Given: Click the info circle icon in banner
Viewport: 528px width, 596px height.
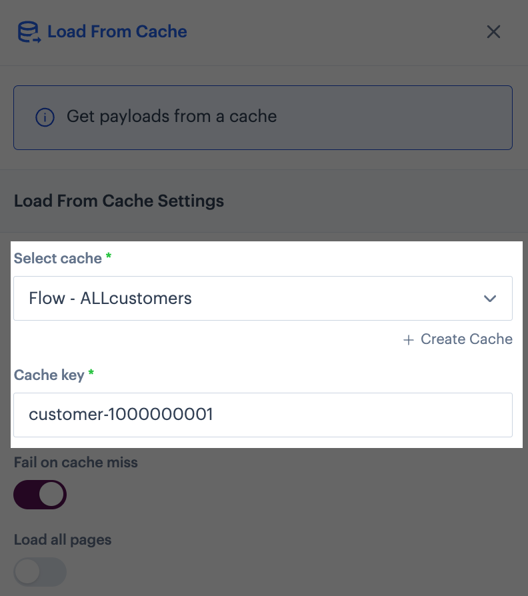Looking at the screenshot, I should point(45,117).
